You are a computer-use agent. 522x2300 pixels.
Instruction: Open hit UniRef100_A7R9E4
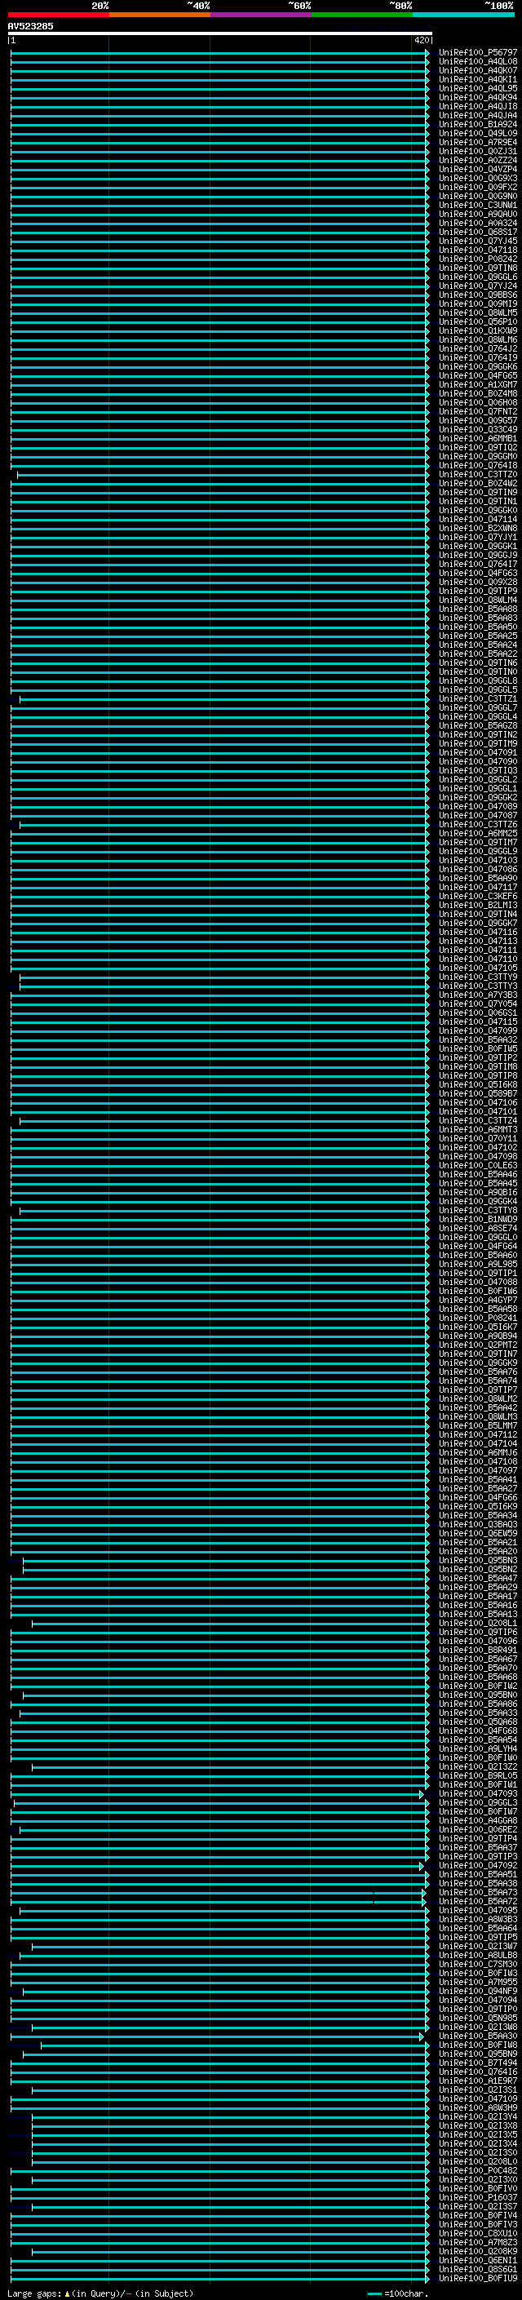(477, 142)
